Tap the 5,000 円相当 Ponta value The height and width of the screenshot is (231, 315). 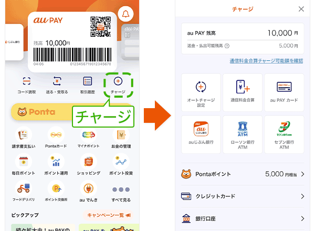point(281,174)
